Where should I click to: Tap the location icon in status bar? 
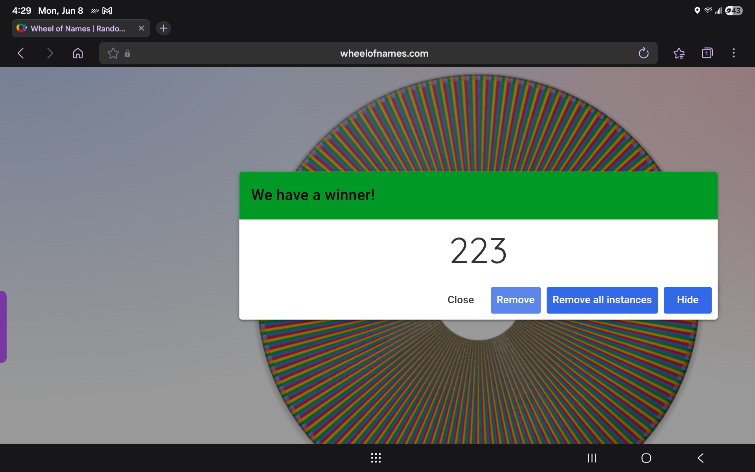[697, 11]
